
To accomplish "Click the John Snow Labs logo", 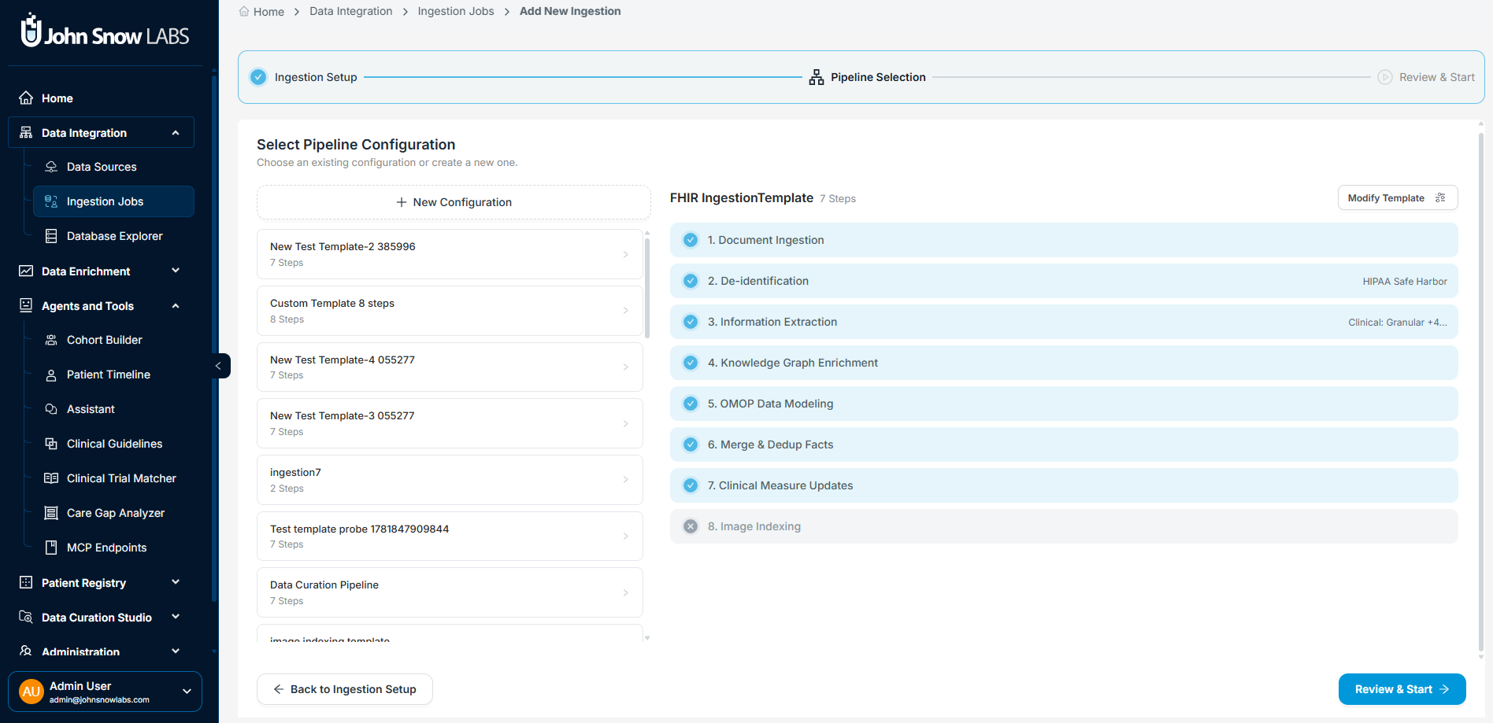I will tap(105, 31).
